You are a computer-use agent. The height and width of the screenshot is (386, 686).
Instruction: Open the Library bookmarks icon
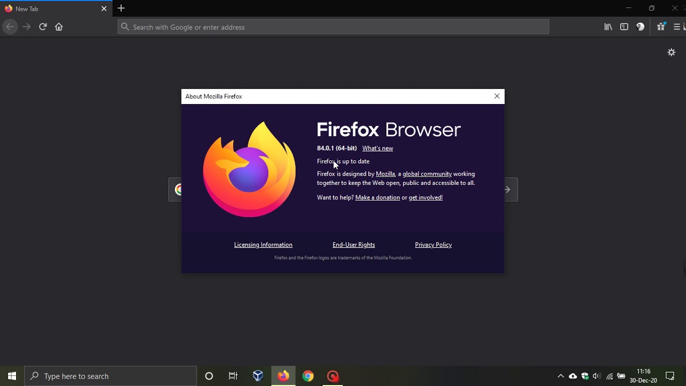coord(608,27)
